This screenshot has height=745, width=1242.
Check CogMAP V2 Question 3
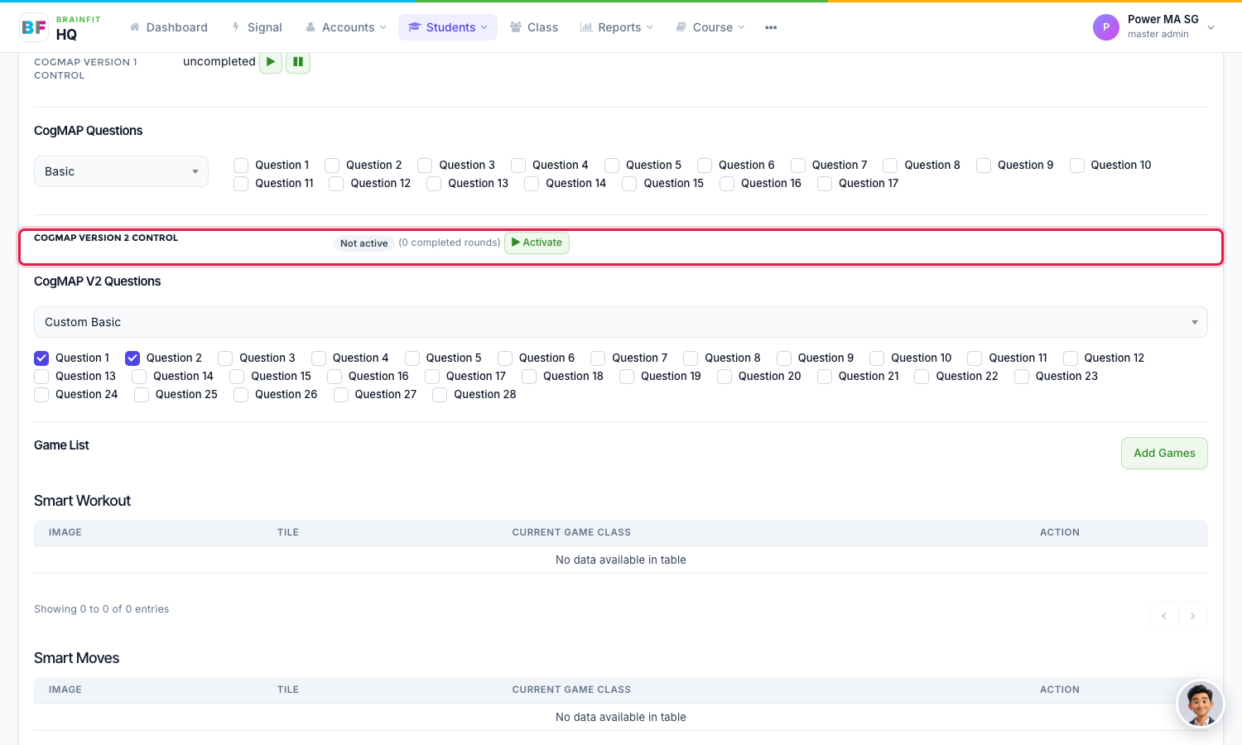225,358
